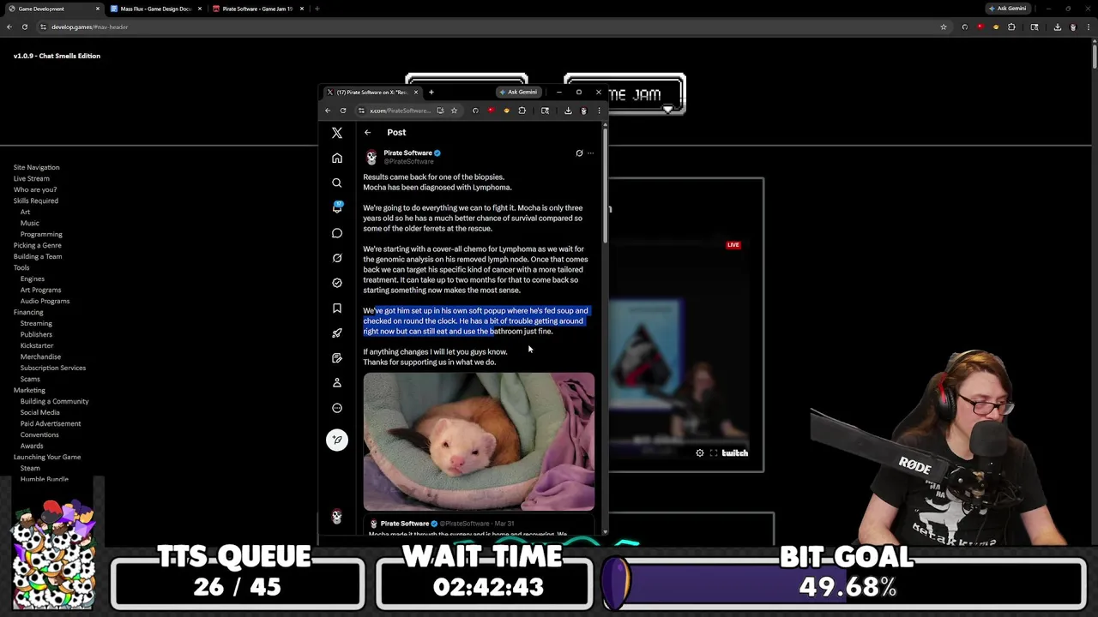Image resolution: width=1098 pixels, height=617 pixels.
Task: Open Building a Community navigation link
Action: (55, 401)
